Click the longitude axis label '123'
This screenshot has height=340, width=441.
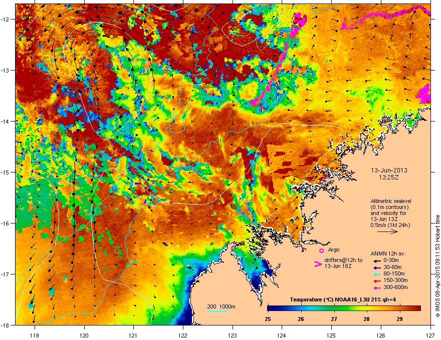coord(233,335)
